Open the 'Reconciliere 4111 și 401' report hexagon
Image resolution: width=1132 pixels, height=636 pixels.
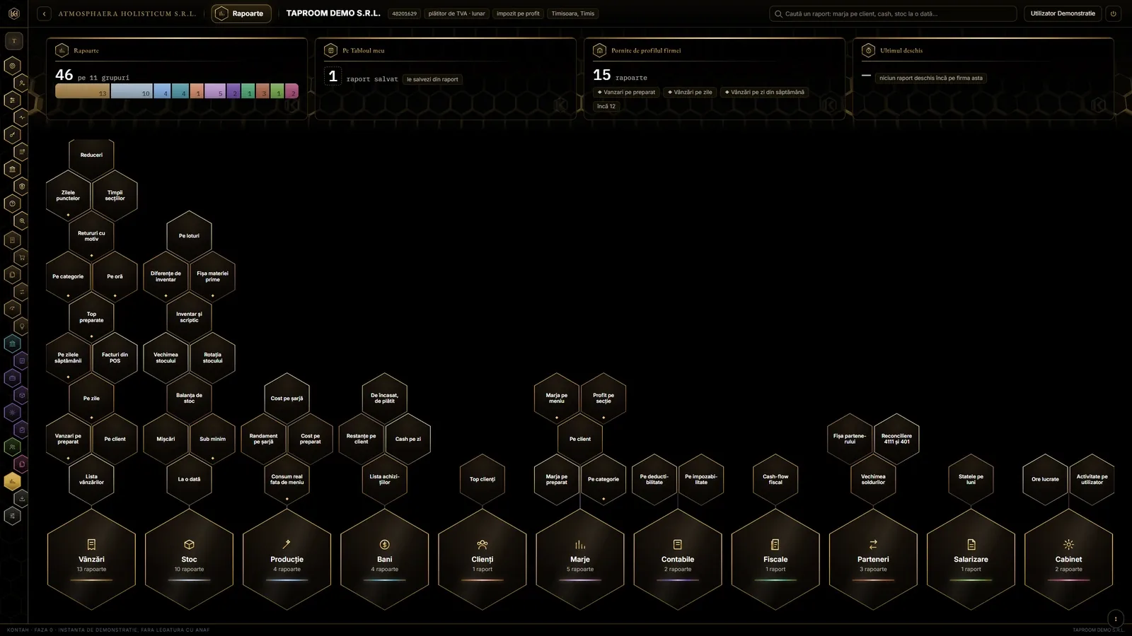pos(897,439)
